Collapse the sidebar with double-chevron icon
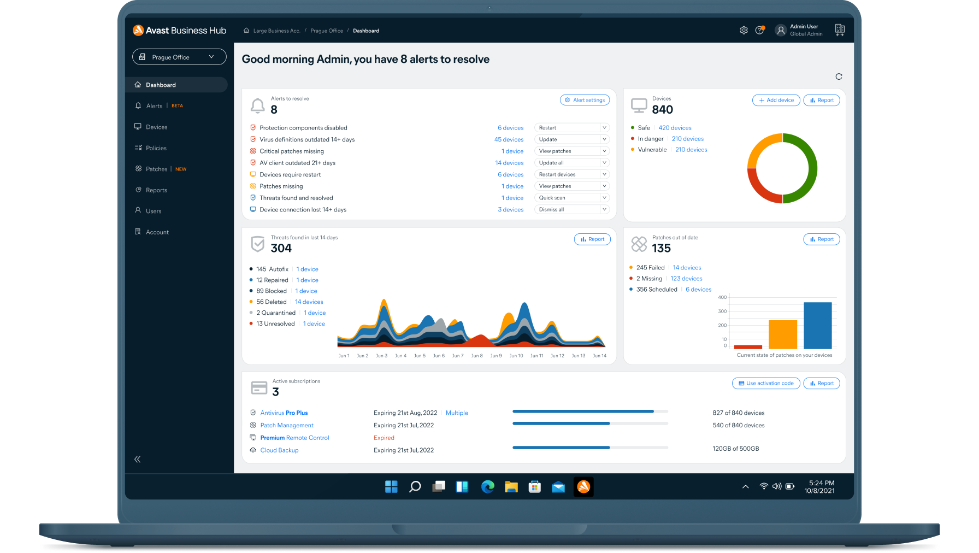The width and height of the screenshot is (979, 553). tap(138, 459)
